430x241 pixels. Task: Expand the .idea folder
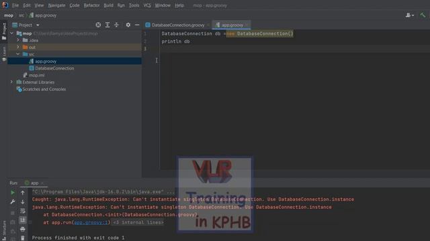(x=18, y=40)
